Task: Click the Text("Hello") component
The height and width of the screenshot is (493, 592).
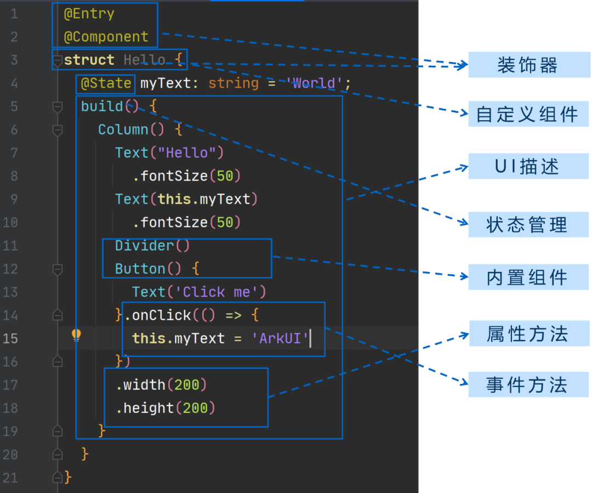Action: (x=169, y=153)
